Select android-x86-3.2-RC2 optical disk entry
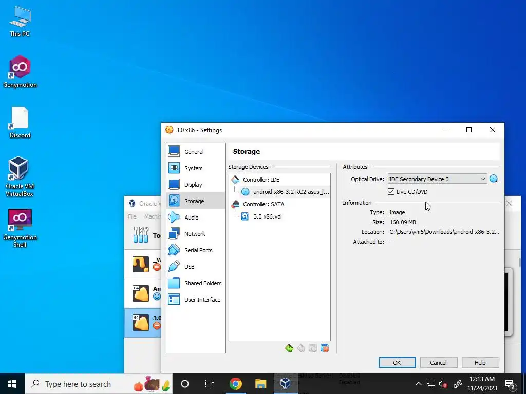Screen dimensions: 526x394 (285, 192)
